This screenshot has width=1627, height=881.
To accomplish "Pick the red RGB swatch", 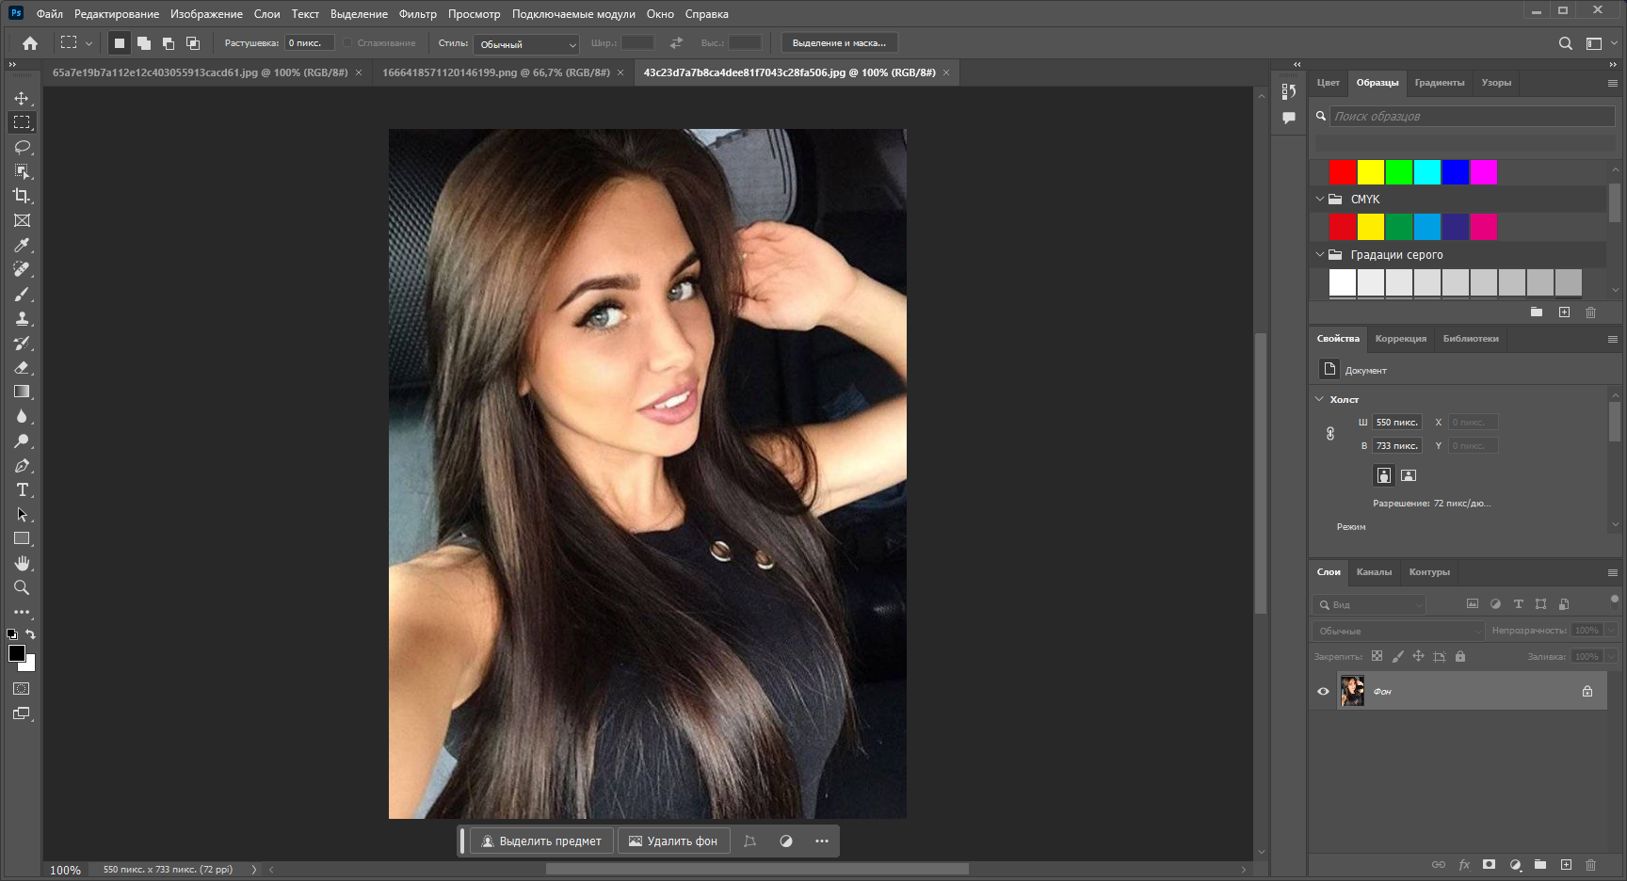I will (x=1342, y=172).
